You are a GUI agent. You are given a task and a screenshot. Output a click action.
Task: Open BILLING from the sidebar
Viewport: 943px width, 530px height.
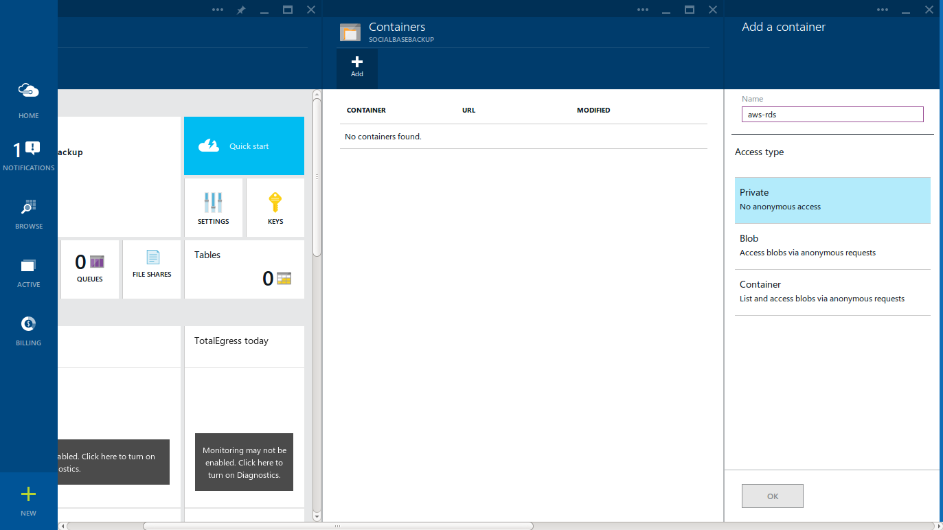28,331
